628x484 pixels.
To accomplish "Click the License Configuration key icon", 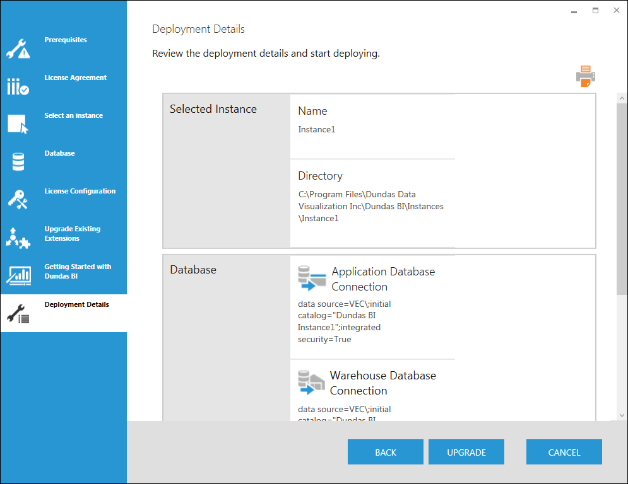I will coord(18,200).
